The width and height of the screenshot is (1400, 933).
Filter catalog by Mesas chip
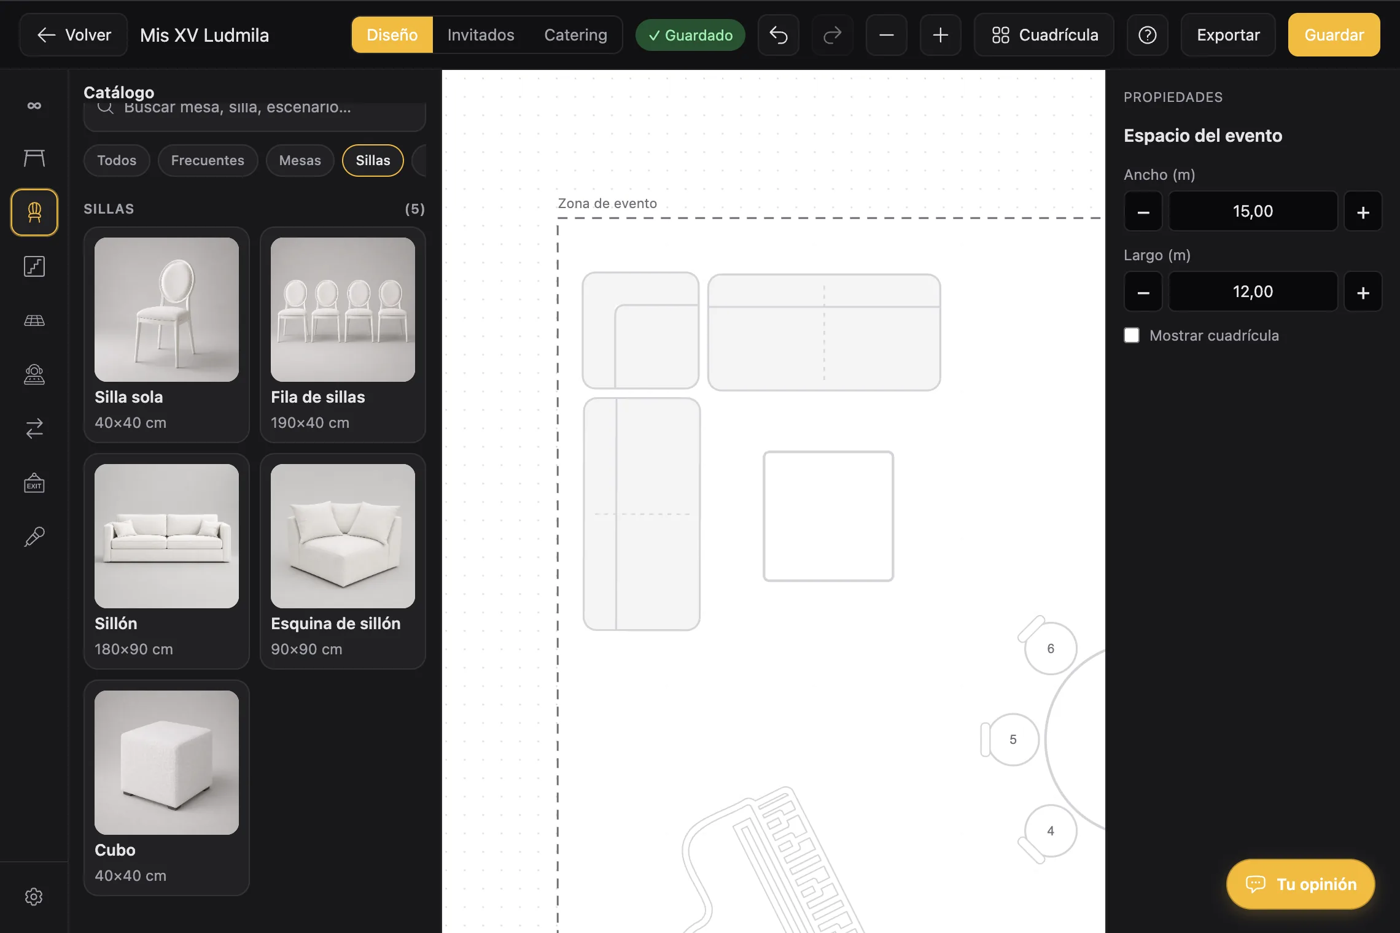coord(300,160)
